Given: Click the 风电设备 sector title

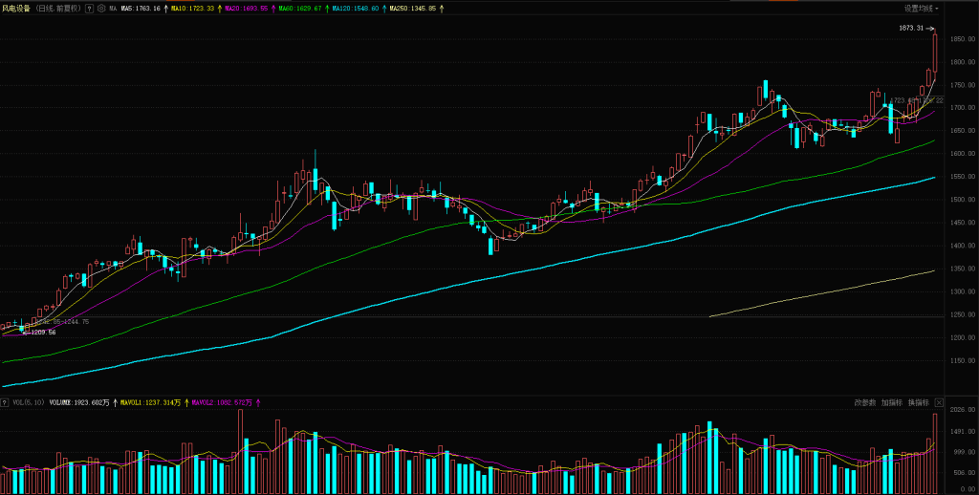Looking at the screenshot, I should (x=16, y=8).
